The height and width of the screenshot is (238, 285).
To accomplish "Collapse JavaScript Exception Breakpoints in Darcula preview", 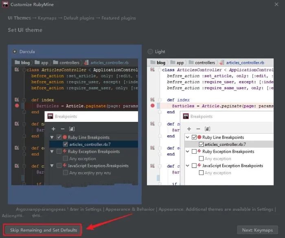I will 52,166.
